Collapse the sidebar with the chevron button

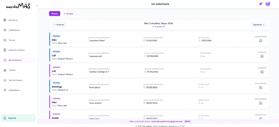click(37, 5)
